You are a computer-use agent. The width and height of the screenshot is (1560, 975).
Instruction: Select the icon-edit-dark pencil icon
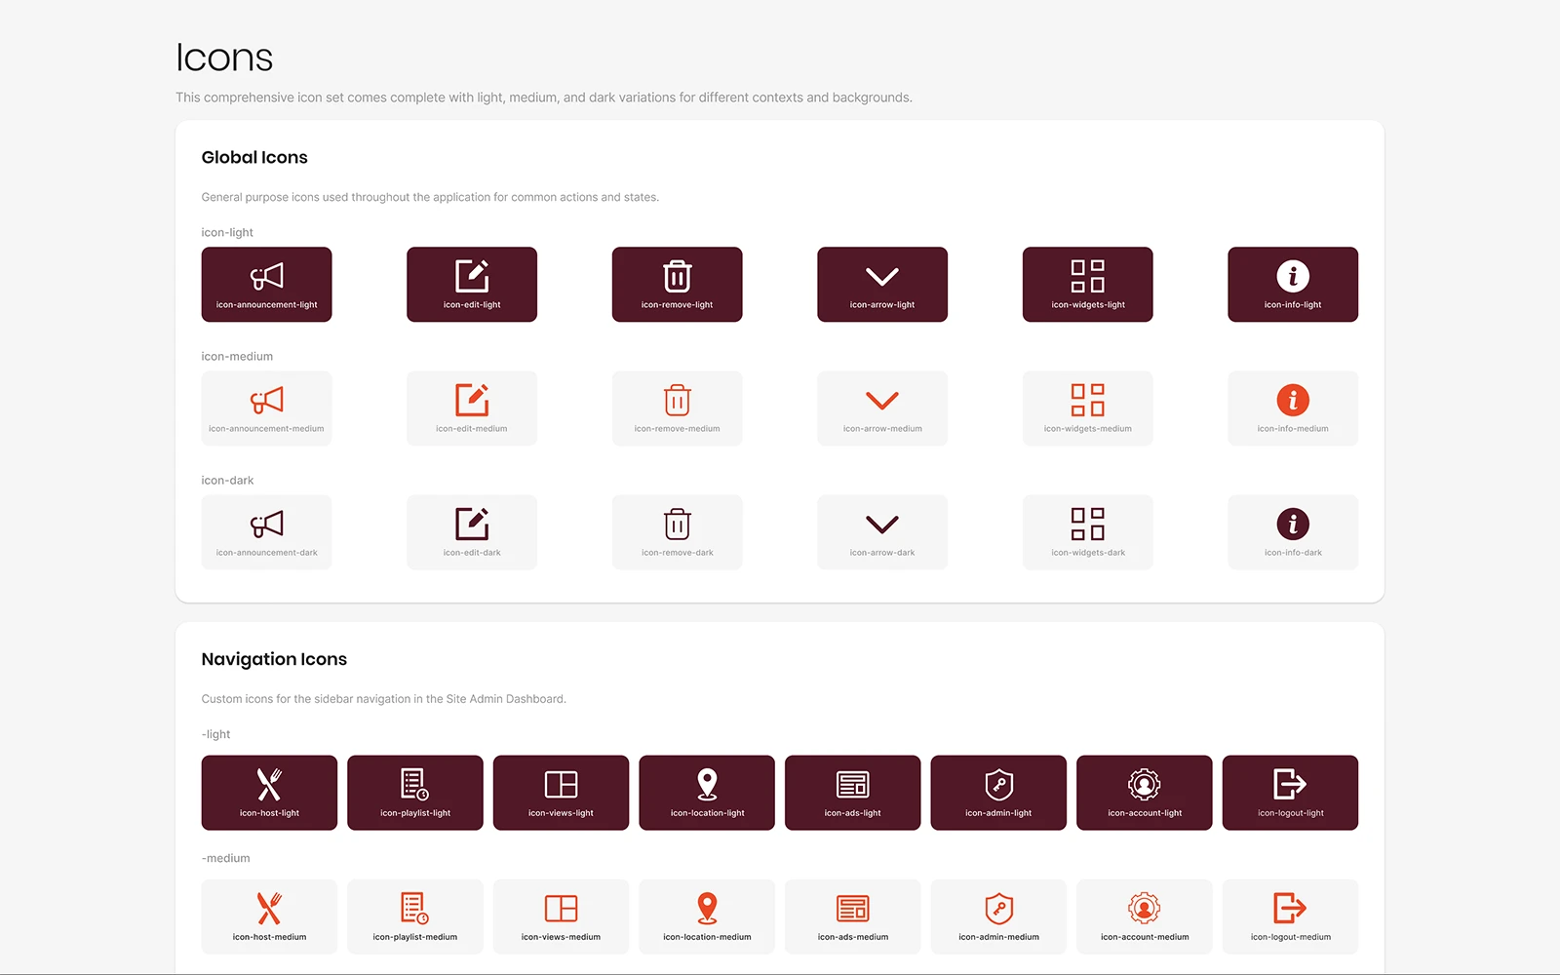(472, 524)
